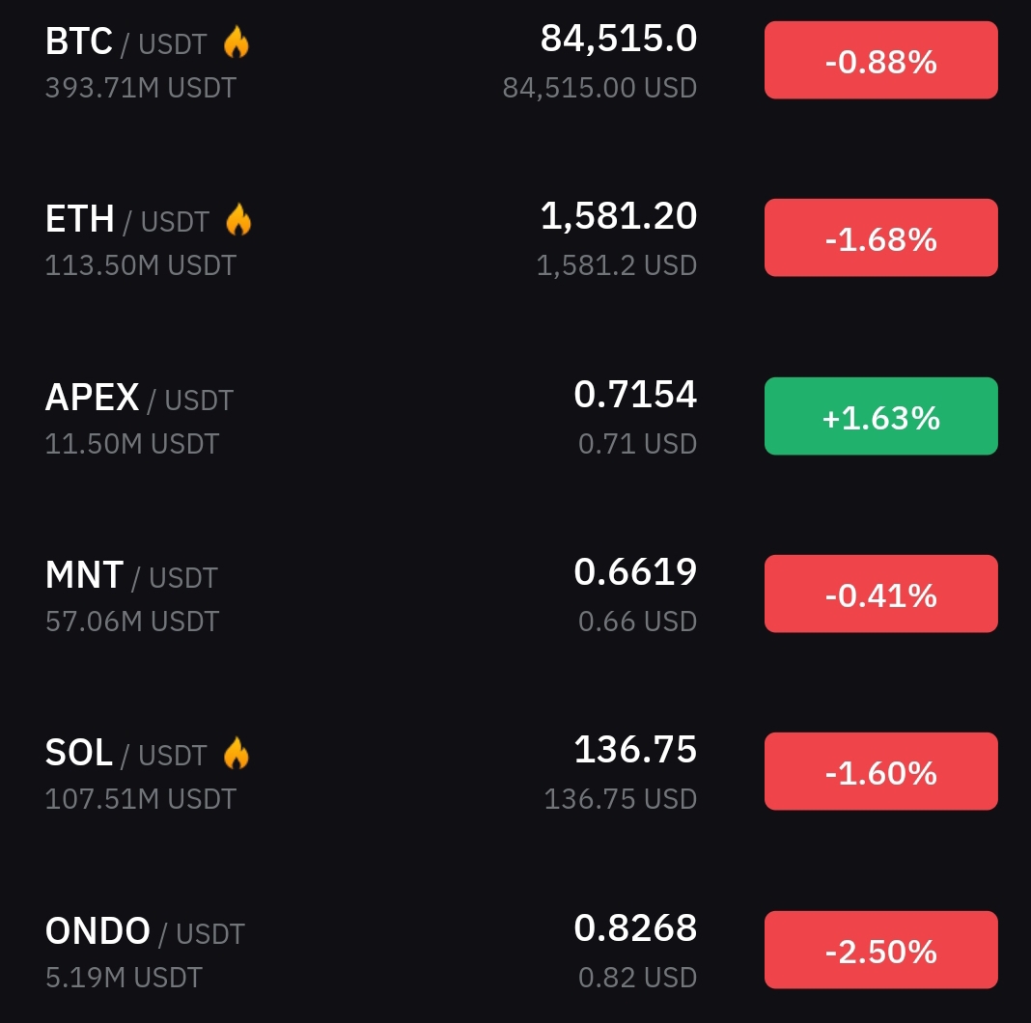Click the MNT -0.41% change button
The image size is (1031, 1023).
880,594
